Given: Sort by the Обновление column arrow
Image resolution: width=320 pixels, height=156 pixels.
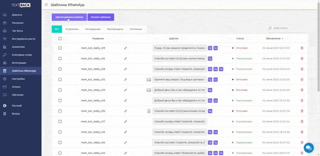Looking at the screenshot, I should pos(282,38).
